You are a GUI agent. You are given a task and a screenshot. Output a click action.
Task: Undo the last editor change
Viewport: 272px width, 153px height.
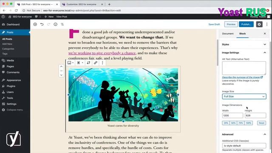[42, 24]
